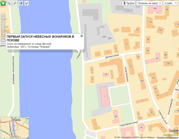Click the Красноармейская набережная label

[x=13, y=70]
